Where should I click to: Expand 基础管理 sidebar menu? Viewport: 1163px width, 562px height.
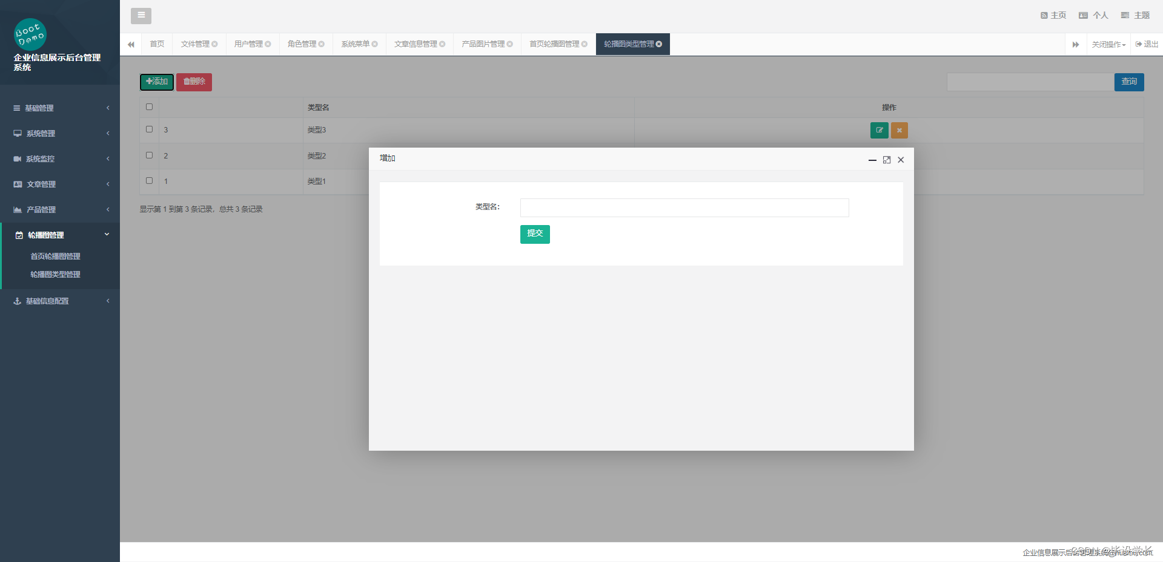tap(60, 108)
